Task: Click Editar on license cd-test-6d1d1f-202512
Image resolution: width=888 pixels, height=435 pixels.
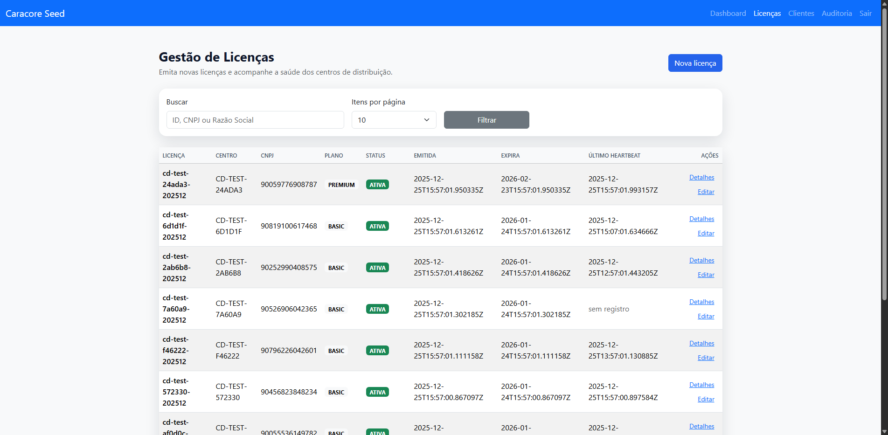Action: pyautogui.click(x=706, y=233)
